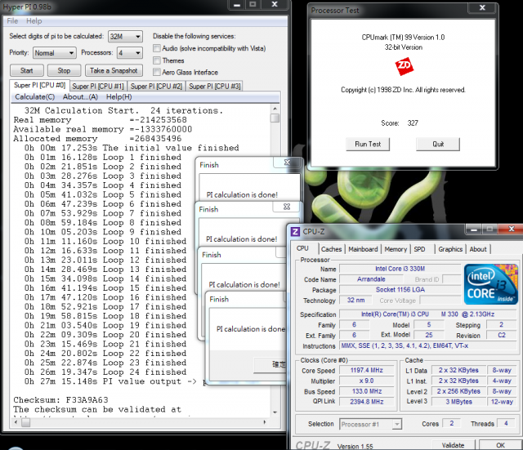Image resolution: width=523 pixels, height=450 pixels.
Task: Click the Stop button in Hyper PI
Action: click(x=64, y=70)
